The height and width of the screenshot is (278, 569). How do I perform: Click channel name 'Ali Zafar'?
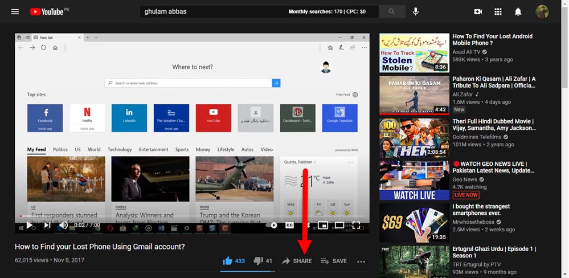[x=463, y=95]
